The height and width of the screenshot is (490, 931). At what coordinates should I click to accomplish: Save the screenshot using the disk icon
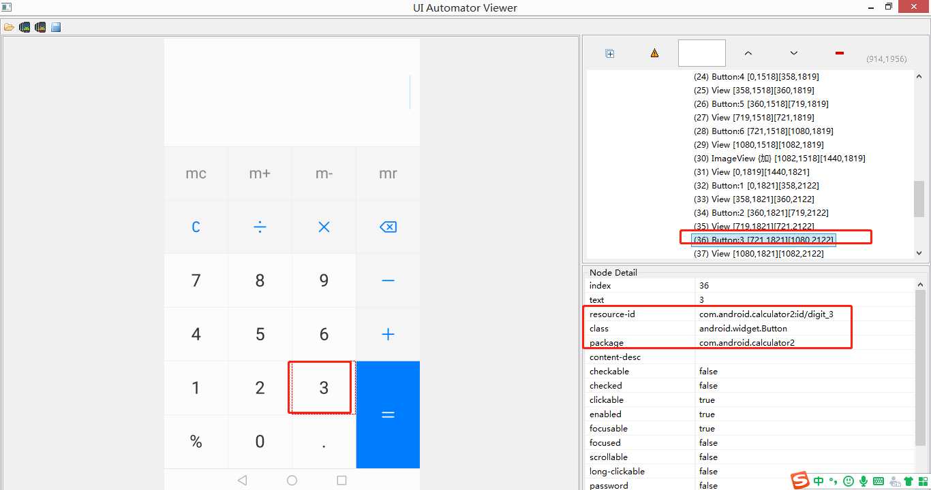click(56, 27)
